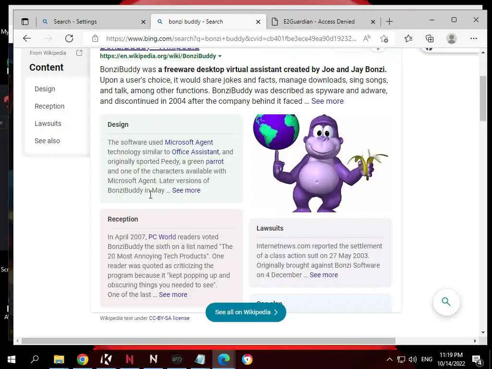This screenshot has height=369, width=492.
Task: Switch to Microsoft Edge on the taskbar
Action: tap(224, 359)
